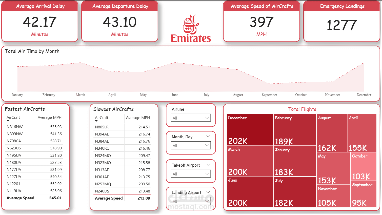Viewport: 382px width, 215px height.
Task: Click the Emergency Landings KPI value 1277
Action: click(341, 25)
